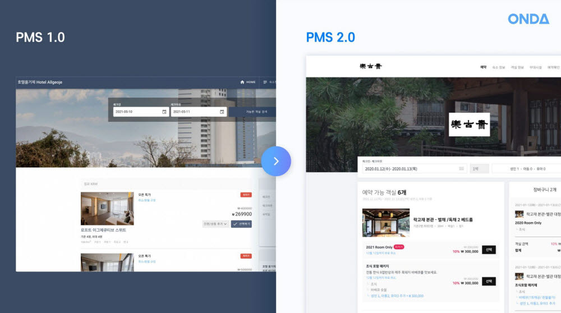The image size is (561, 313).
Task: Switch to the 예약 tab
Action: (x=484, y=67)
